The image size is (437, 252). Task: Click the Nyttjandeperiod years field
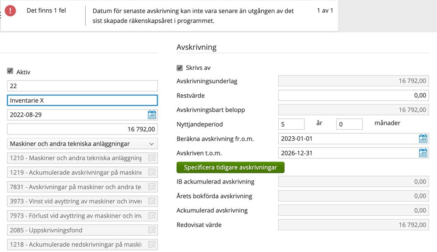(291, 124)
